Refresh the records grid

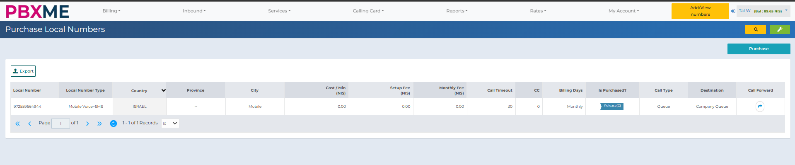(x=114, y=124)
